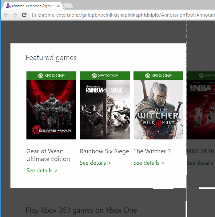Viewport: 215px width, 217px height.
Task: Click Xbox One banner above Rainbow Six
Action: click(105, 76)
